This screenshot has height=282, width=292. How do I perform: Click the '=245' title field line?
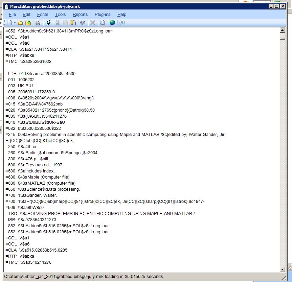pos(115,137)
